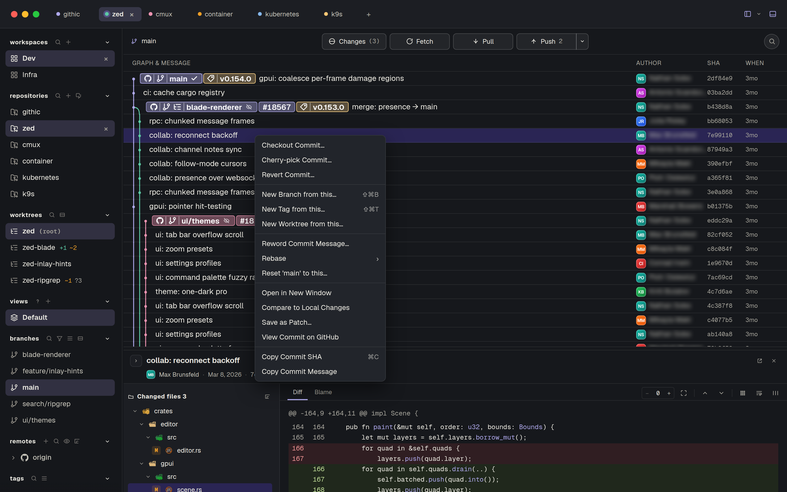Toggle visibility of blade-renderer branch label
Viewport: 787px width, 492px height.
[x=249, y=107]
